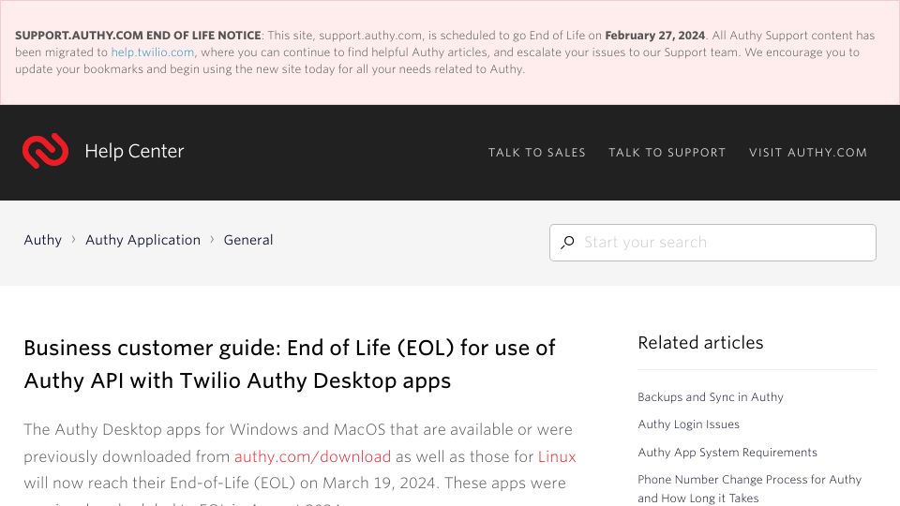Open the Talk to Support menu item
Viewport: 900px width, 506px height.
click(667, 153)
